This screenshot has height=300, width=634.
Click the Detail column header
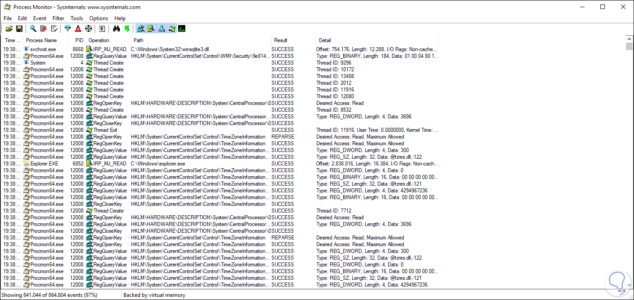(x=377, y=40)
